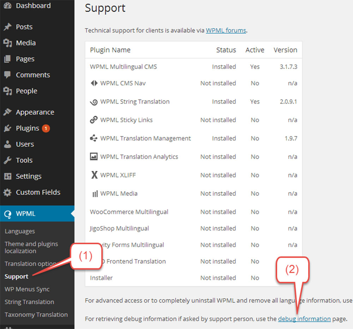The image size is (353, 329).
Task: Follow the WPML forums link
Action: coord(226,30)
